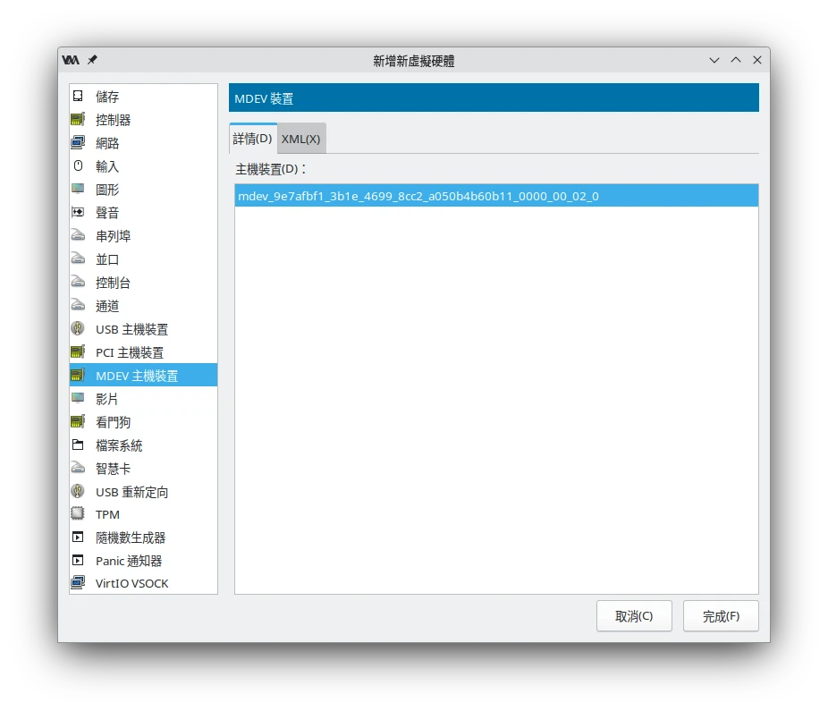Viewport: 828px width, 711px height.
Task: Close the 新增新虛擬硬體 dialog
Action: point(757,60)
